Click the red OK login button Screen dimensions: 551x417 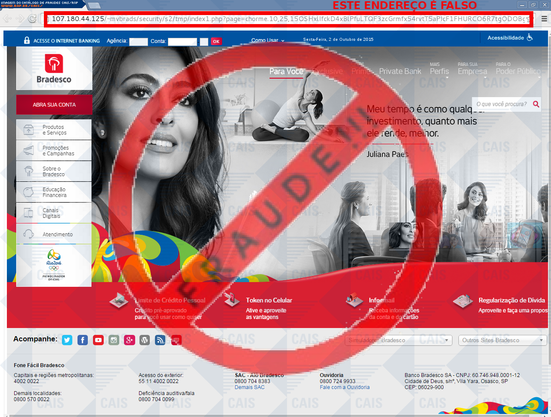pyautogui.click(x=216, y=42)
